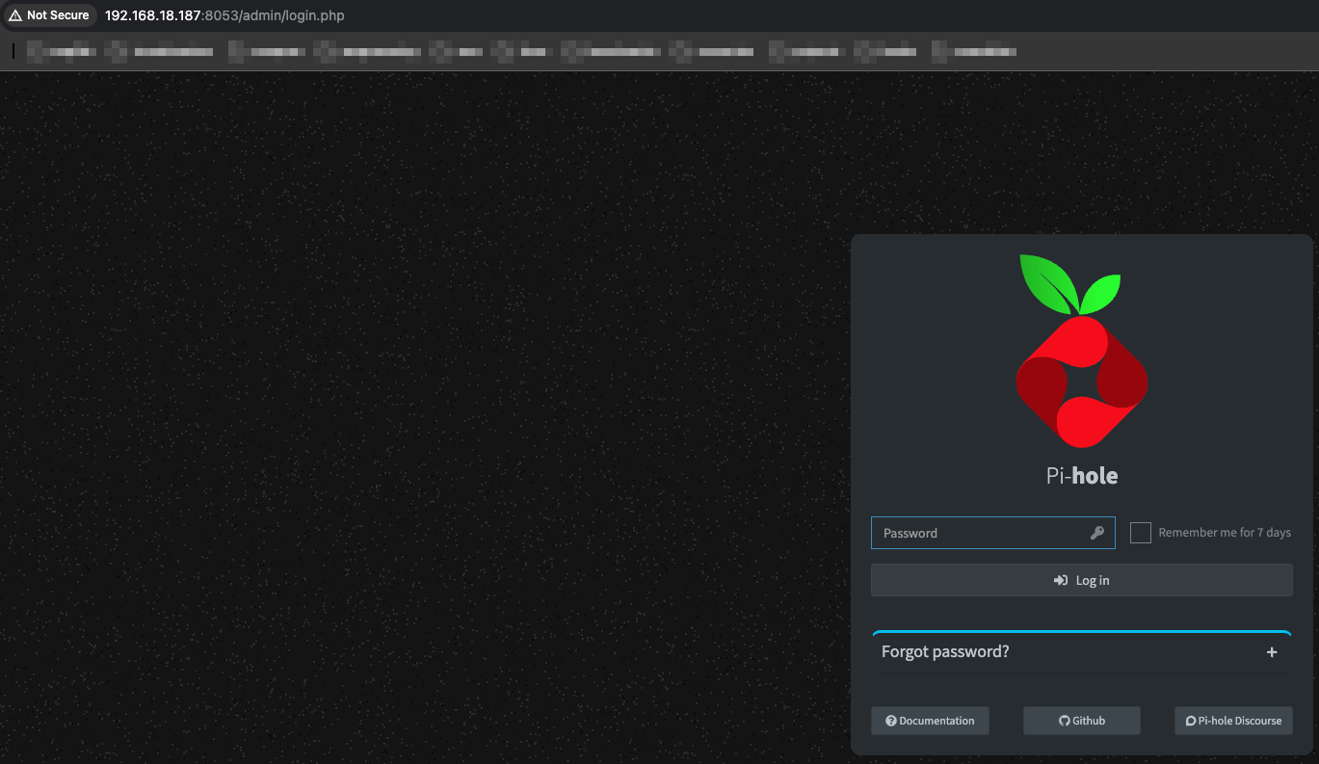Open the Github link
The image size is (1319, 764).
click(1082, 721)
